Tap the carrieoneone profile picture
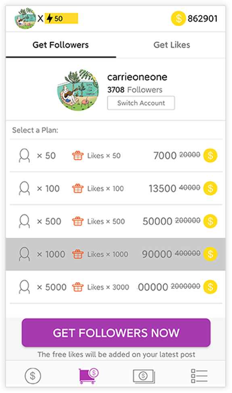The width and height of the screenshot is (232, 393). click(78, 90)
